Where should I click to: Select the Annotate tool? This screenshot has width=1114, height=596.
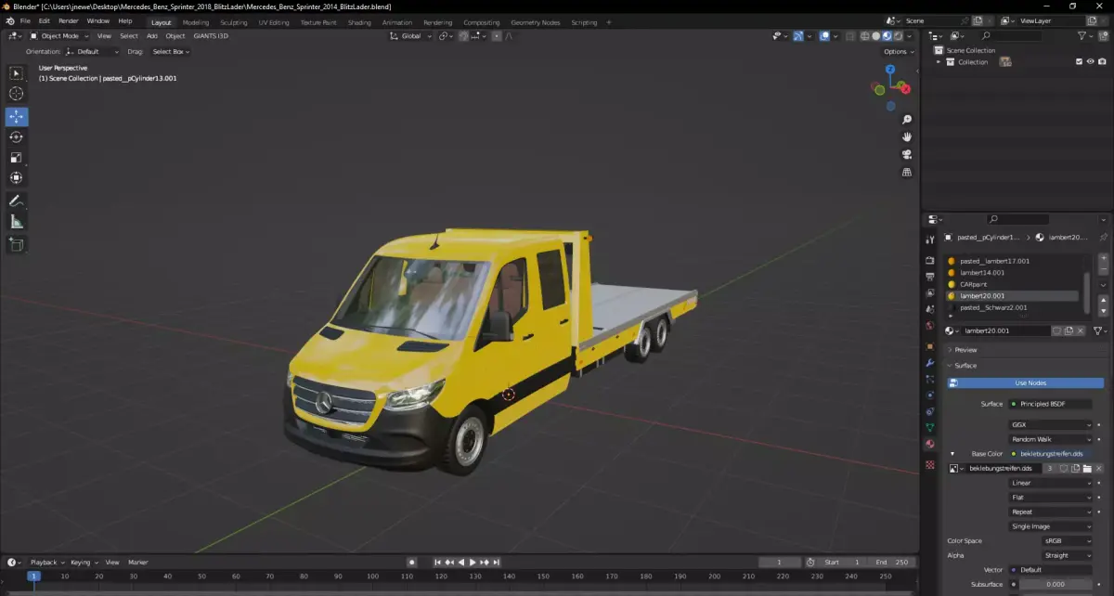click(17, 201)
